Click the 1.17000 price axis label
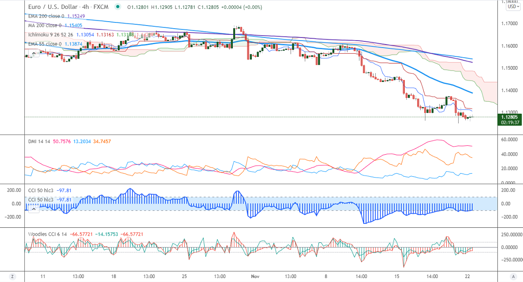523x282 pixels. pos(509,23)
